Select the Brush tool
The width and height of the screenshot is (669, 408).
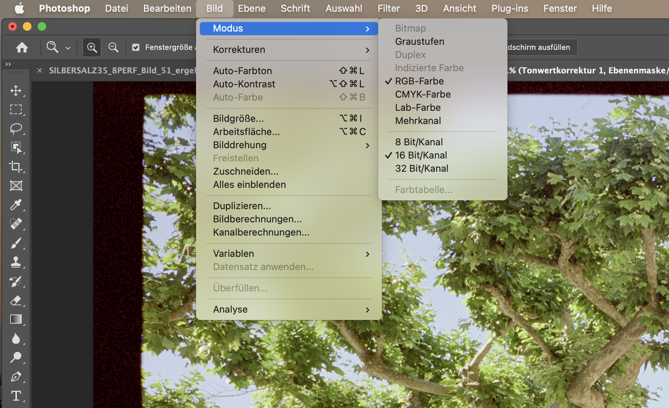(x=16, y=243)
